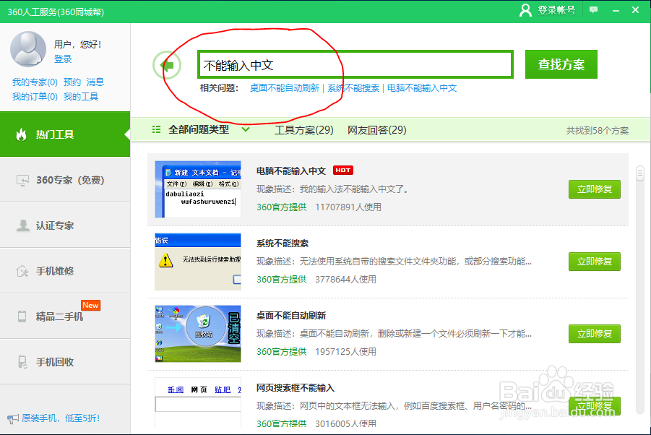Screen dimensions: 651x435
Task: Click 登录帐号 text in title bar
Action: click(556, 10)
